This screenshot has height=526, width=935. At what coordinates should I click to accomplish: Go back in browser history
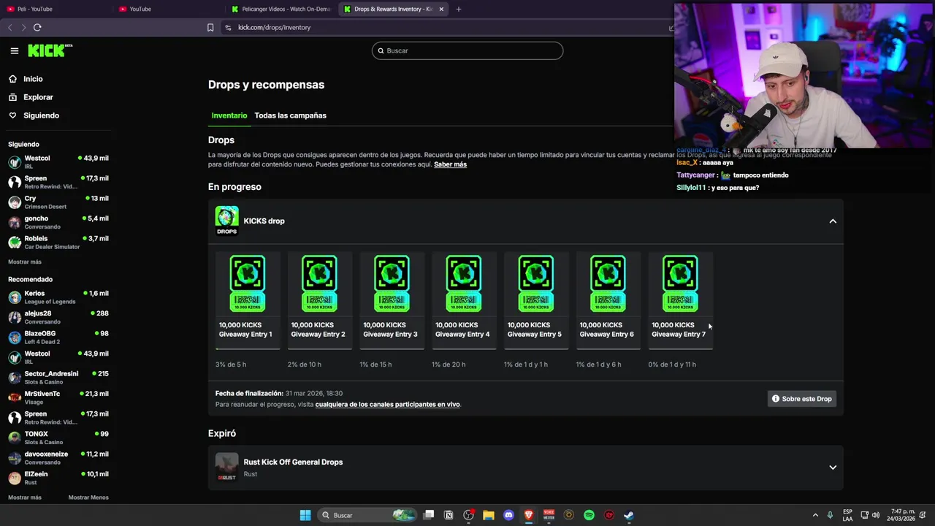coord(9,27)
